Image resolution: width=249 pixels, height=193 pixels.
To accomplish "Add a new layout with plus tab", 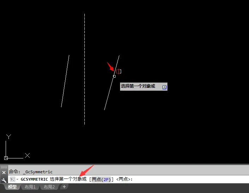I will 64,187.
